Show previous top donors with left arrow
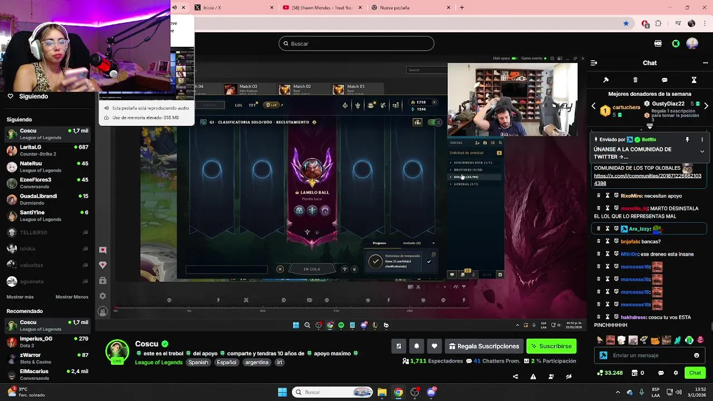The height and width of the screenshot is (401, 713). (593, 106)
